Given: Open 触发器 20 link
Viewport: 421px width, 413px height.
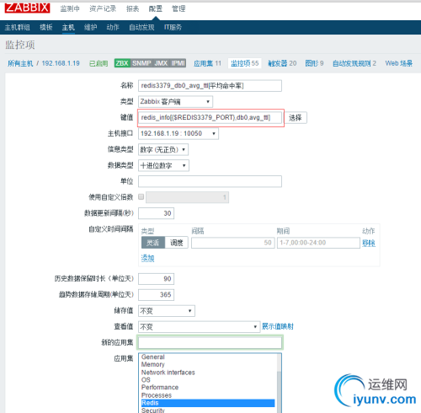Looking at the screenshot, I should 282,63.
